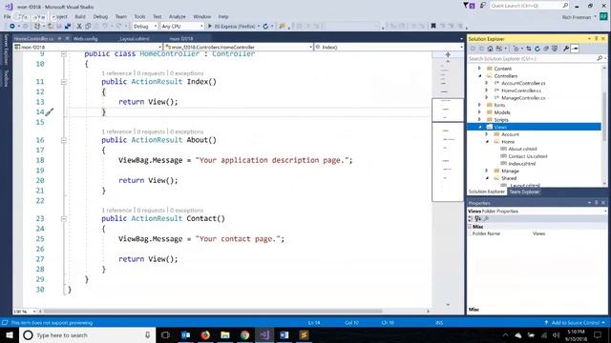Open Sublime Text from the taskbar
The width and height of the screenshot is (611, 343).
(x=304, y=334)
